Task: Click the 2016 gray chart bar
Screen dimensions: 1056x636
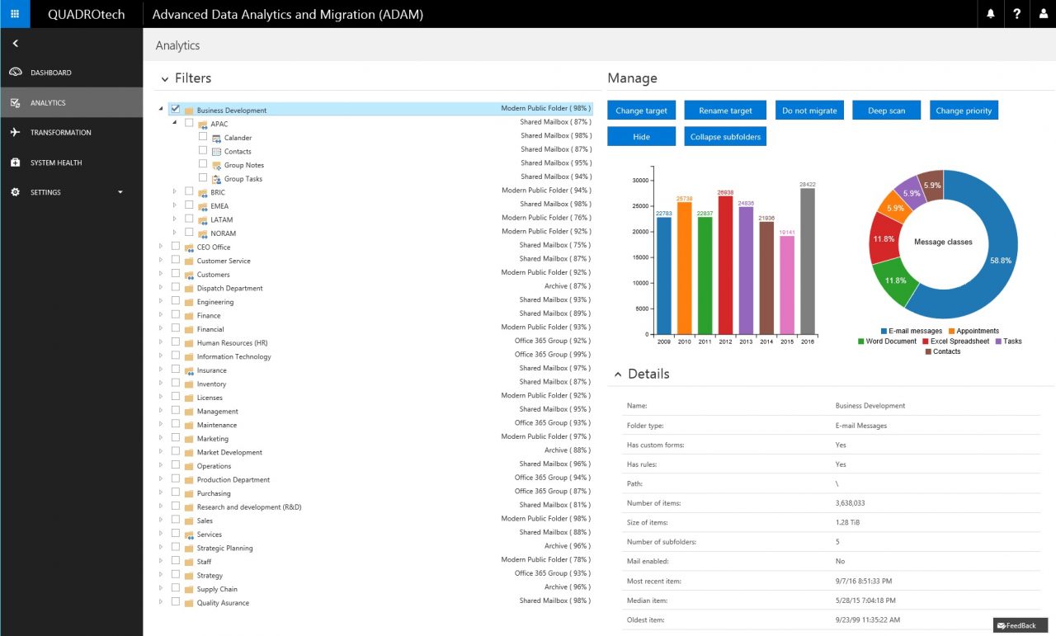Action: pyautogui.click(x=807, y=261)
